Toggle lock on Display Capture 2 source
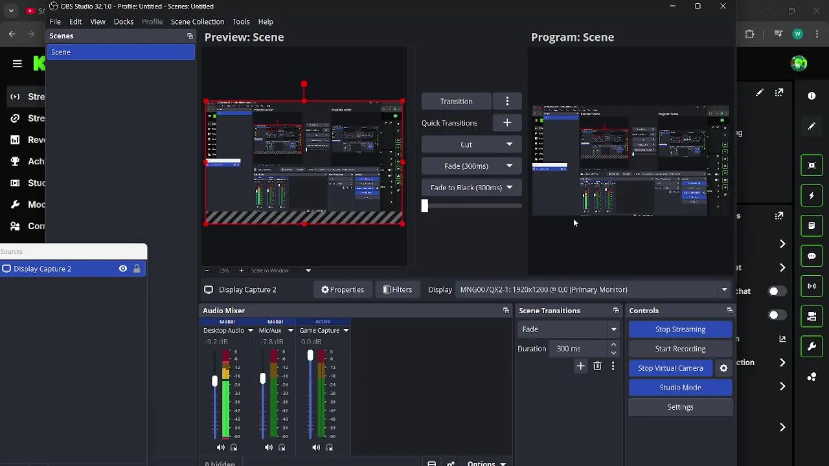Screen dimensions: 829x466 coord(137,269)
